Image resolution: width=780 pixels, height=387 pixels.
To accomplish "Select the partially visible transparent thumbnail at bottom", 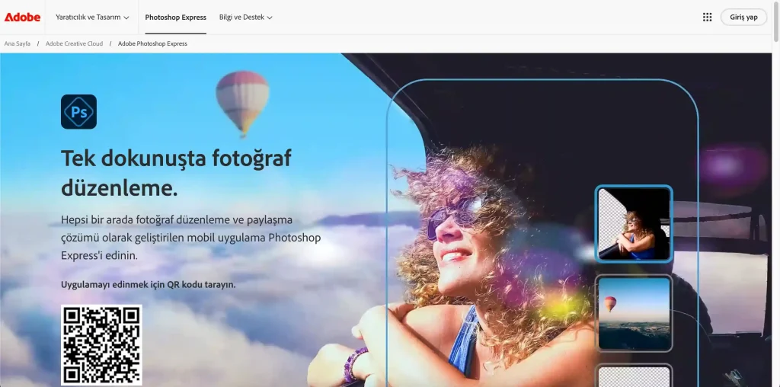I will point(634,376).
